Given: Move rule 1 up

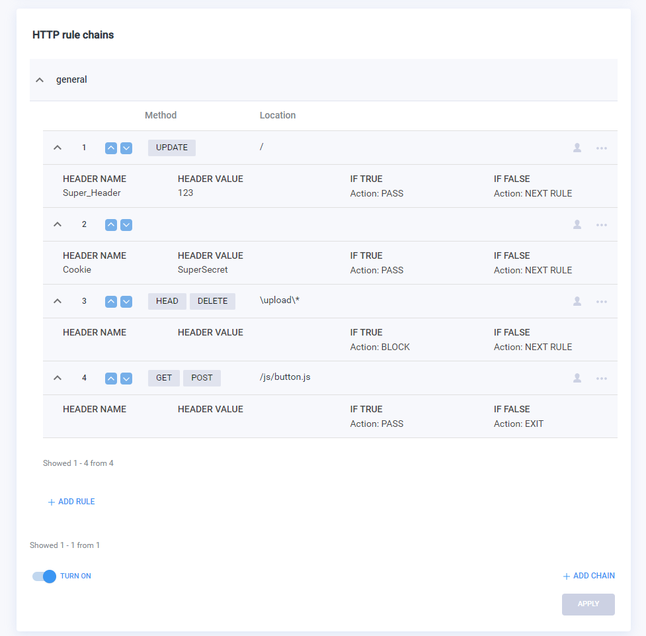Looking at the screenshot, I should [111, 148].
